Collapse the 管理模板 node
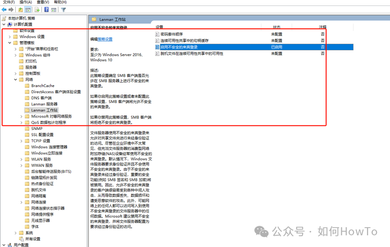Screen dimensions: 390x247 tap(10, 43)
